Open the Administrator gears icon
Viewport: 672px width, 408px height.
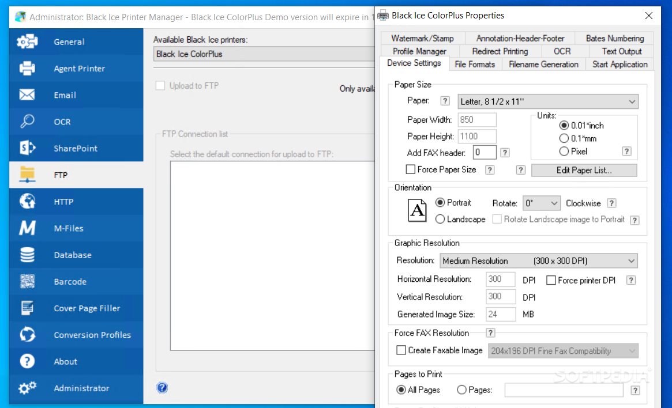point(27,388)
